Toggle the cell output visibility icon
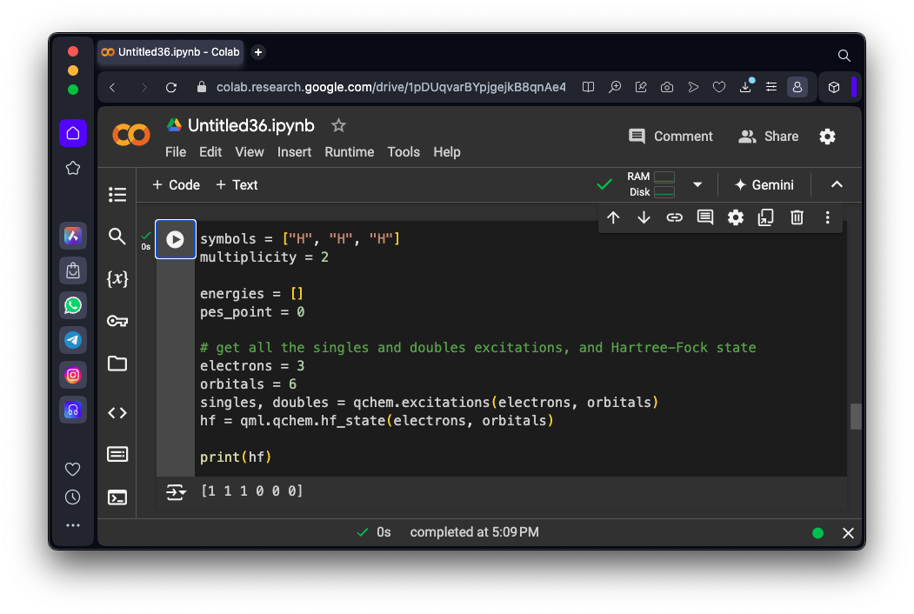The height and width of the screenshot is (614, 914). [176, 492]
